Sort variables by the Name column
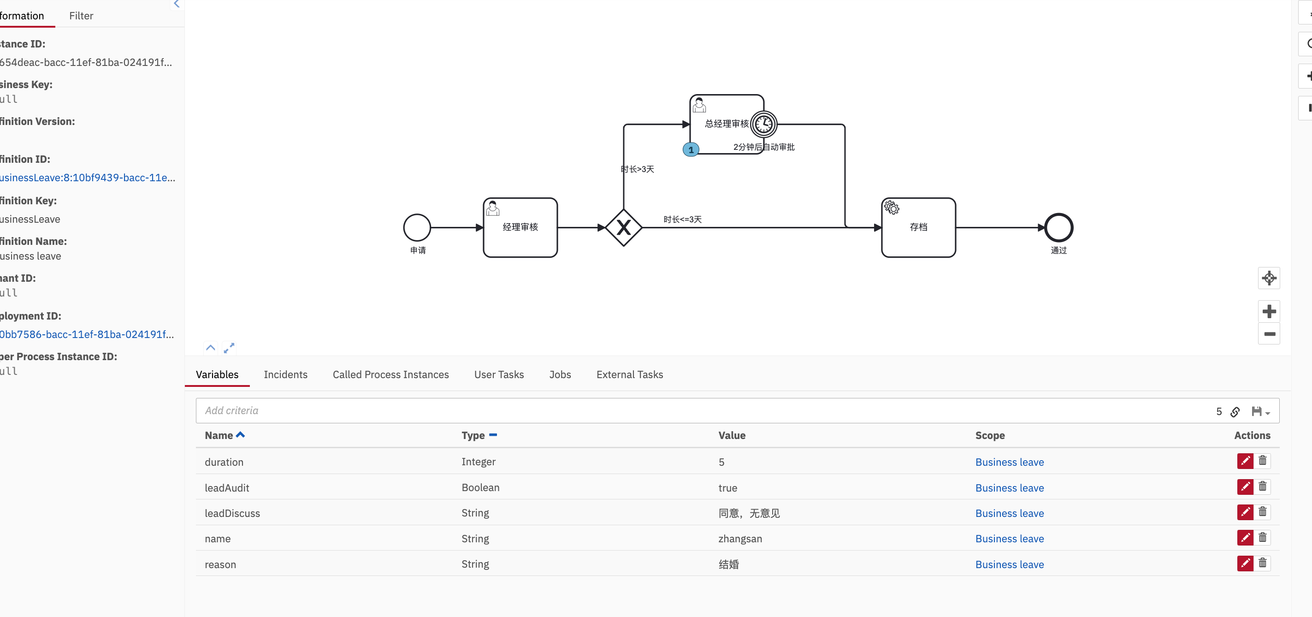 [x=219, y=436]
